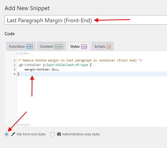Click the margin-bottom property on line 3
This screenshot has width=167, height=148.
(x=37, y=69)
